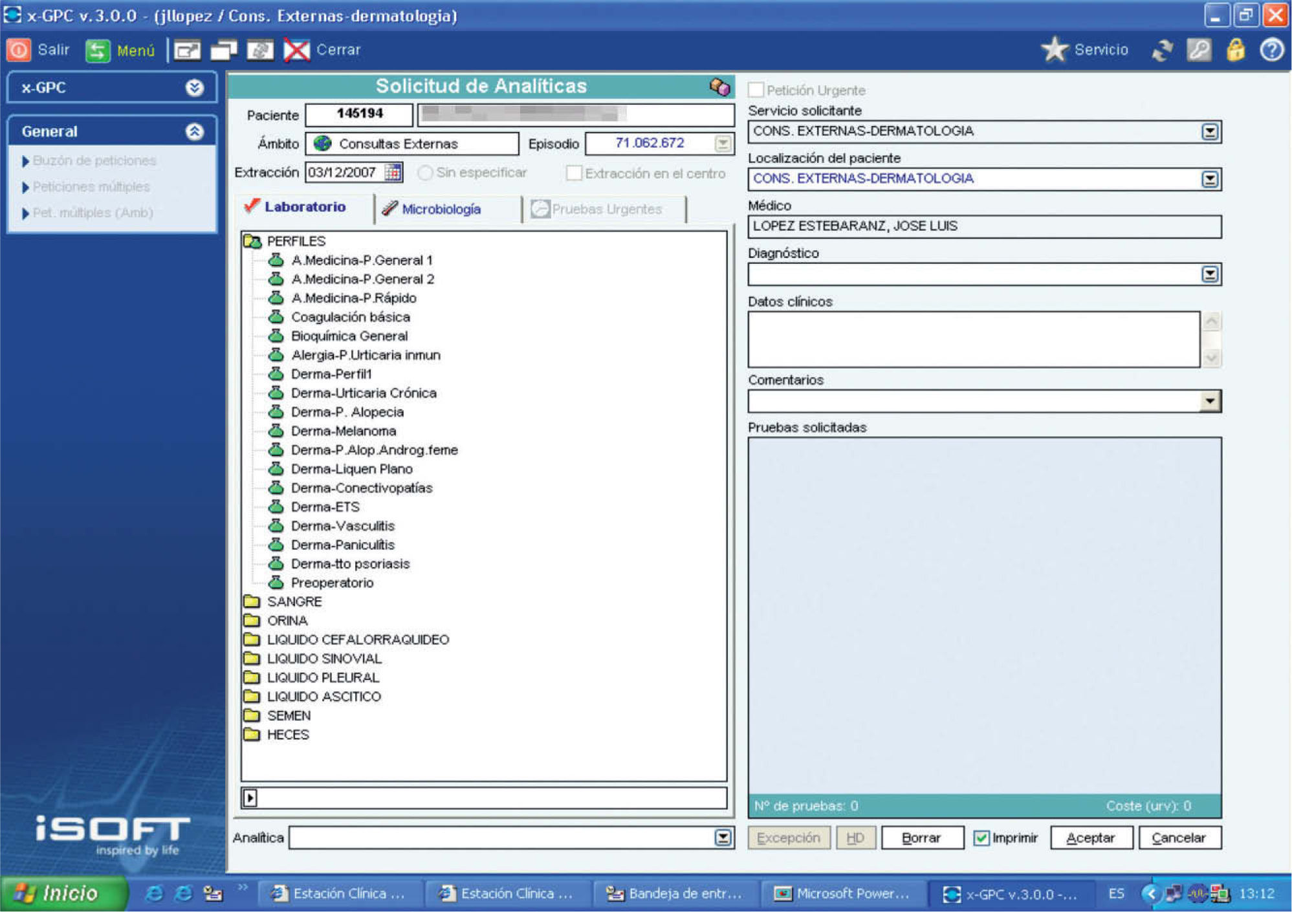Click in the Datos clínicos text area
The height and width of the screenshot is (912, 1292).
(x=973, y=339)
